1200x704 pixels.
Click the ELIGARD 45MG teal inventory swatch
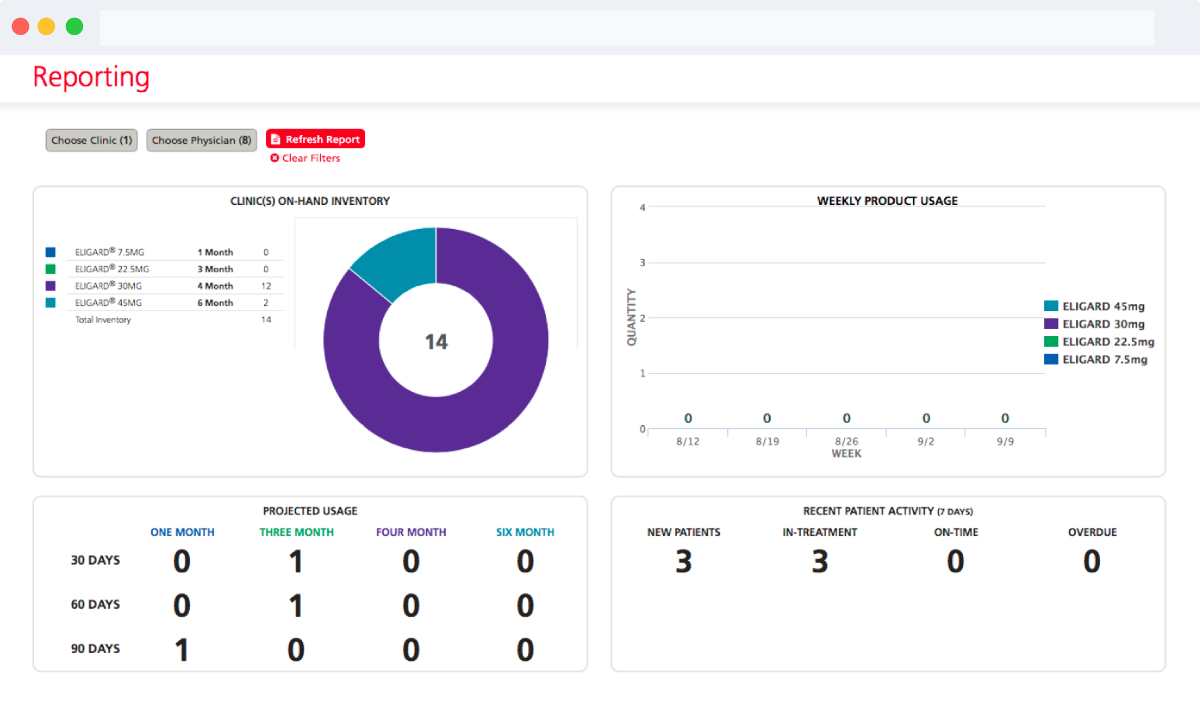[51, 302]
